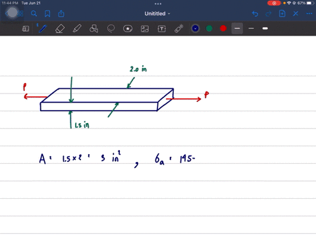This screenshot has height=237, width=316.
Task: Toggle the read-only mode icon
Action: pyautogui.click(x=26, y=28)
